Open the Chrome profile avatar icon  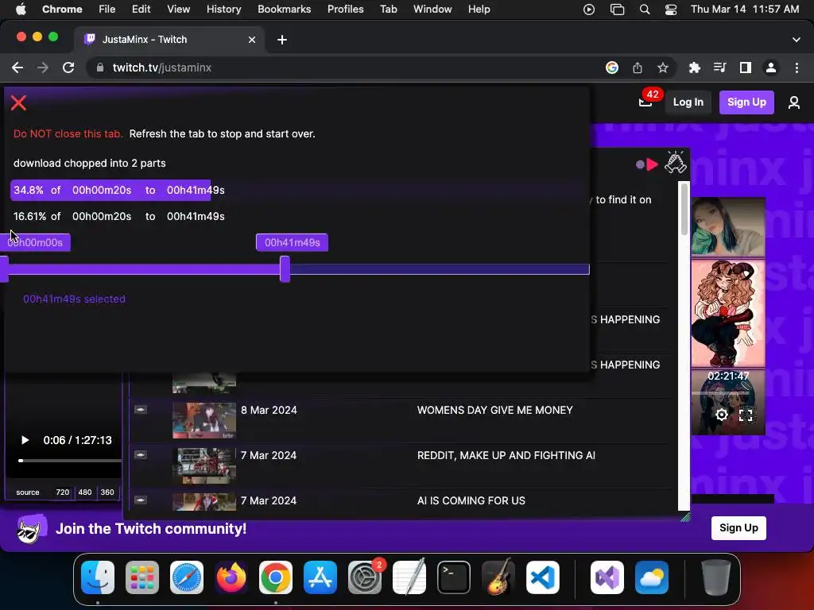771,68
